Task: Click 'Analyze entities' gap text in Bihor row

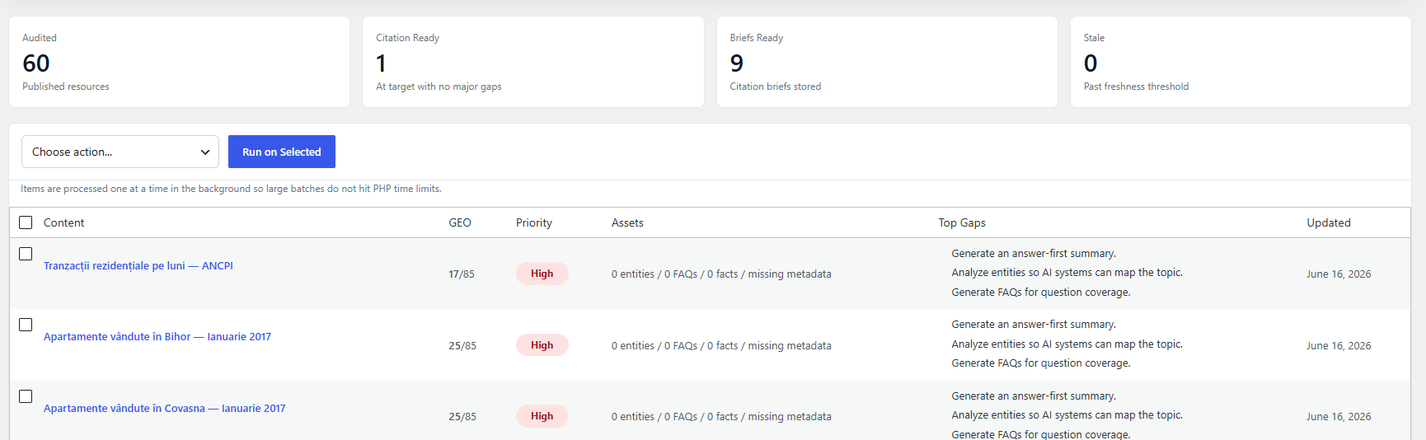Action: click(1067, 344)
